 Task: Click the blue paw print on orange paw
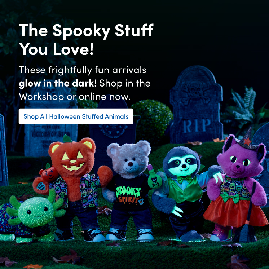[41, 186]
